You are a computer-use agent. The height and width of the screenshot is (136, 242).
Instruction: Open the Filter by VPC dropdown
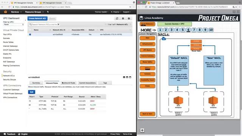pos(14,25)
